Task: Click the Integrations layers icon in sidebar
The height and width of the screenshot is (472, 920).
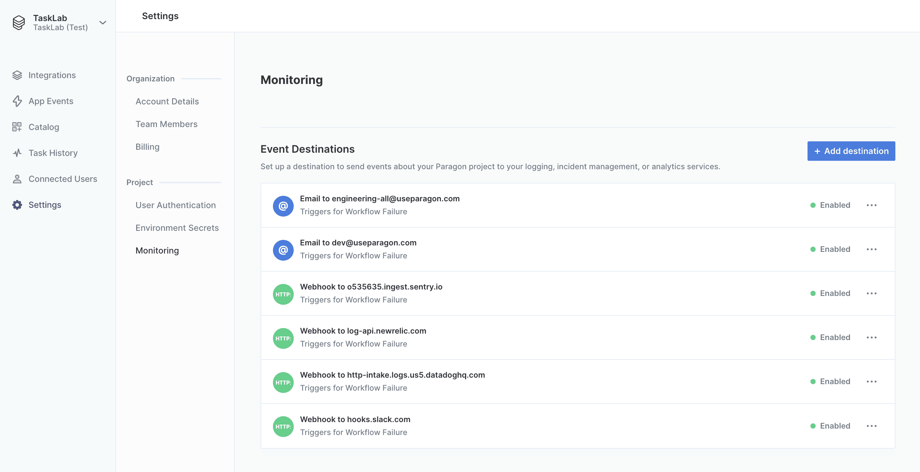Action: pos(17,75)
